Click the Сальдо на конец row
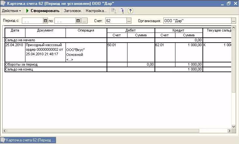 118,70
